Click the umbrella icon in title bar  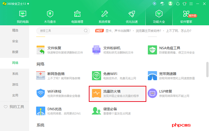pos(162,3)
